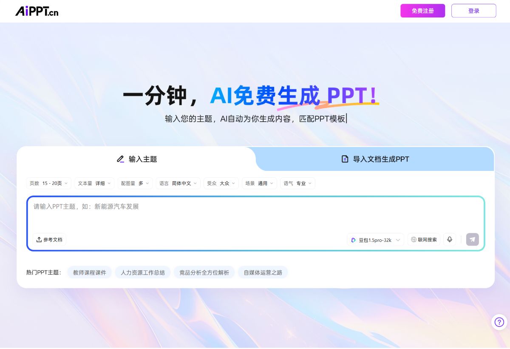Select the 竞品分析全方位解析 topic chip
Viewport: 510px width, 349px height.
click(x=204, y=272)
